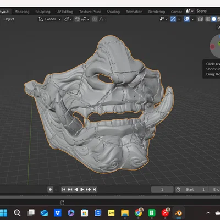Open Google Chrome from the taskbar
Screen dimensions: 220x220
click(139, 213)
